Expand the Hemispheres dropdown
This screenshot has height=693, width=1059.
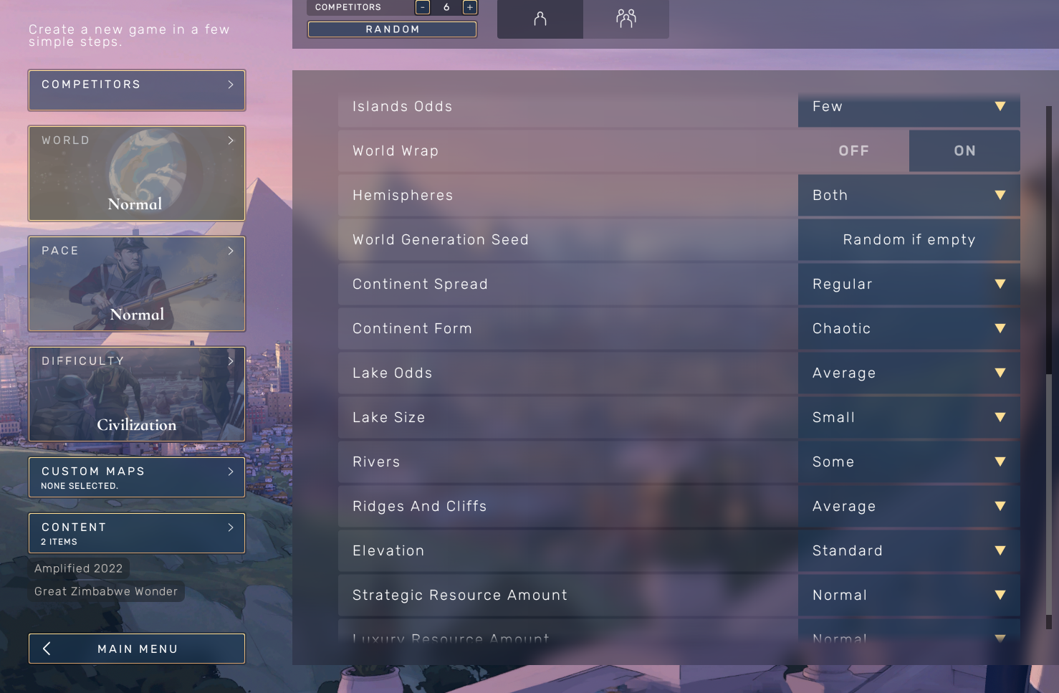click(x=909, y=196)
